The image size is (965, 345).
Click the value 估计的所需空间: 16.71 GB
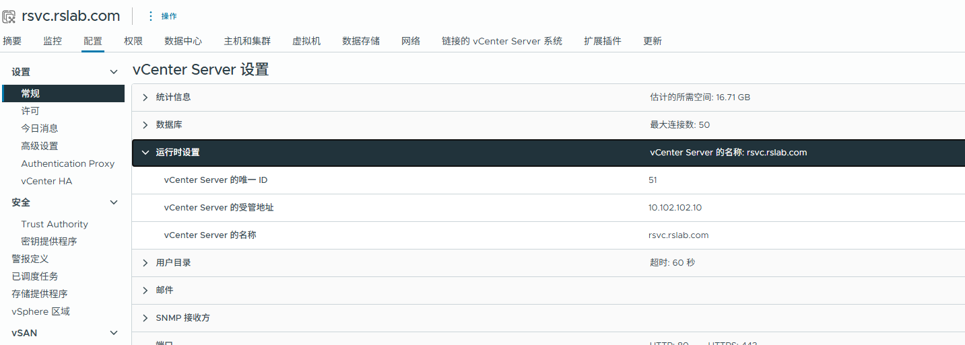pos(700,98)
